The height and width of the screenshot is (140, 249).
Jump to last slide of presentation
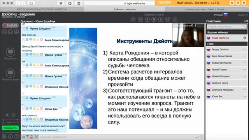[167, 19]
